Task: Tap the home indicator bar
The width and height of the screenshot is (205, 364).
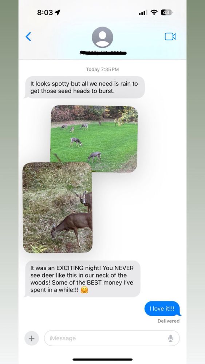Action: [x=102, y=359]
